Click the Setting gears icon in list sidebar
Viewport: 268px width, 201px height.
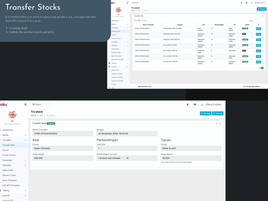tap(109, 63)
